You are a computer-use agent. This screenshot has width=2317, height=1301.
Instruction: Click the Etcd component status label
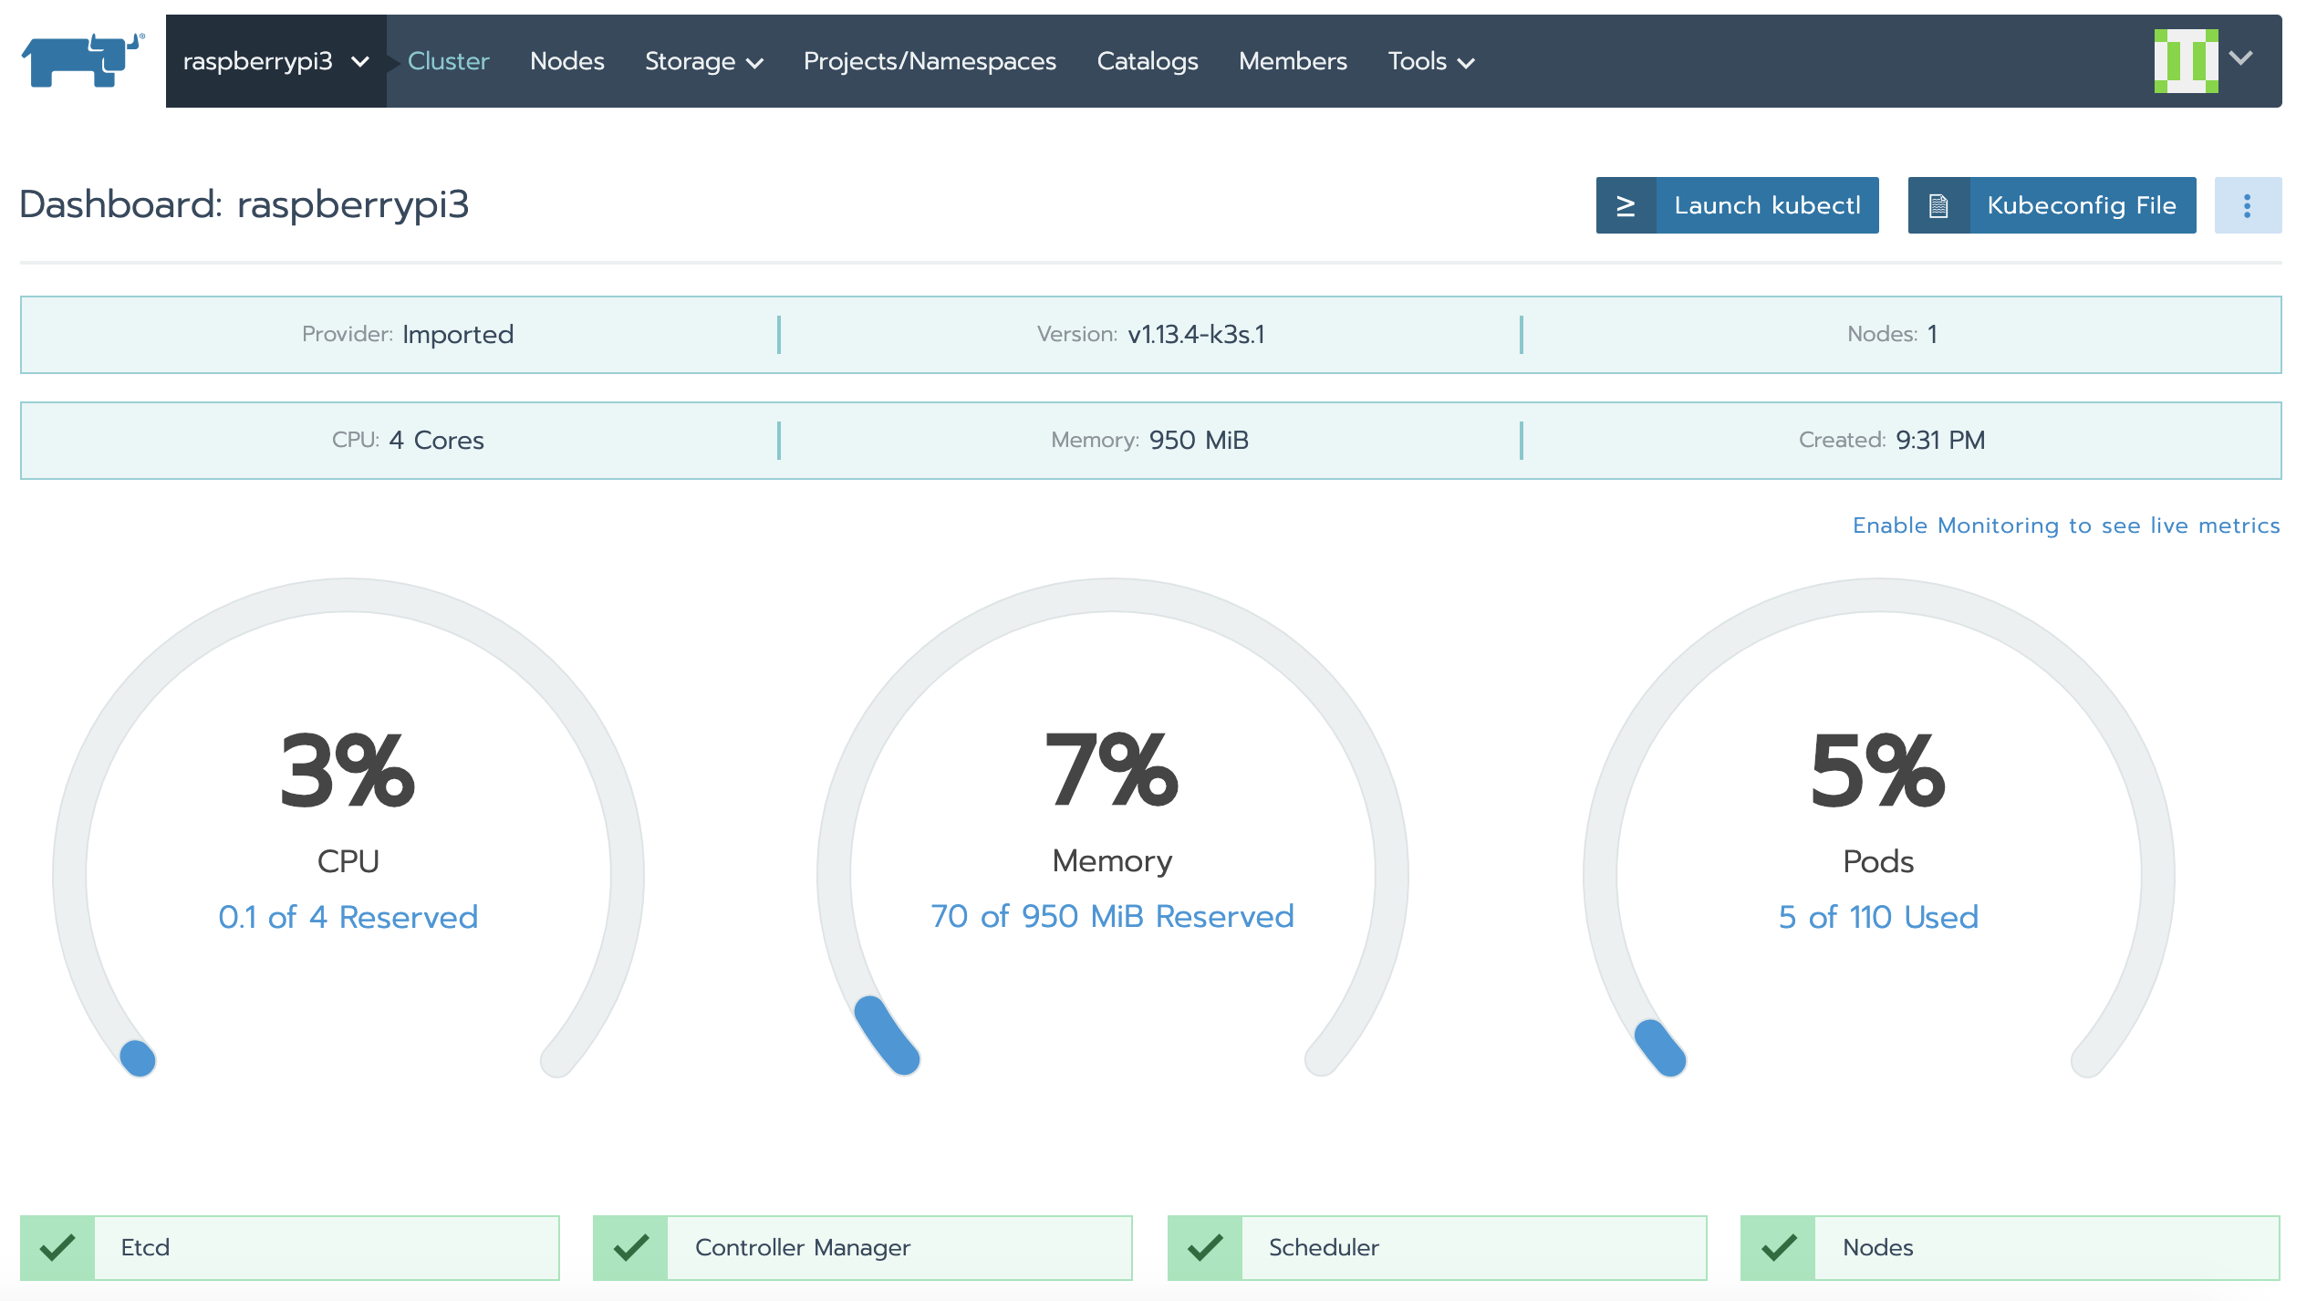tap(145, 1247)
